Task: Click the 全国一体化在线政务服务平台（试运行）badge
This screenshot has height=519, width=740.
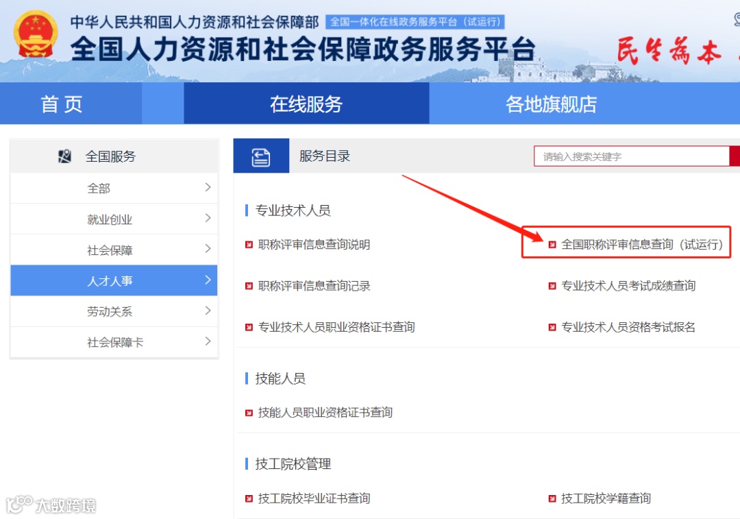Action: [x=415, y=22]
